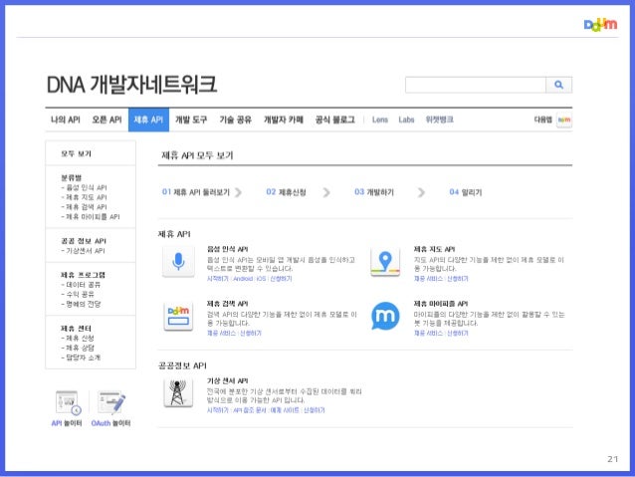Image resolution: width=635 pixels, height=477 pixels.
Task: Click the 제휴 센터 sidebar heading
Action: (x=76, y=329)
